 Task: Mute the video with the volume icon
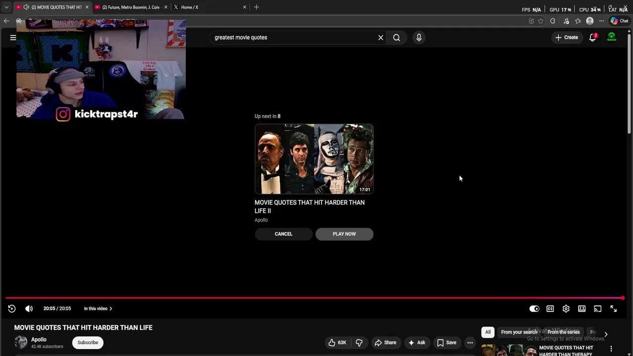[x=29, y=309]
